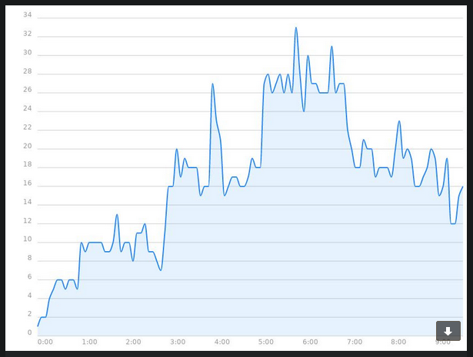Click the 7:00 time axis label
This screenshot has height=357, width=473.
355,342
